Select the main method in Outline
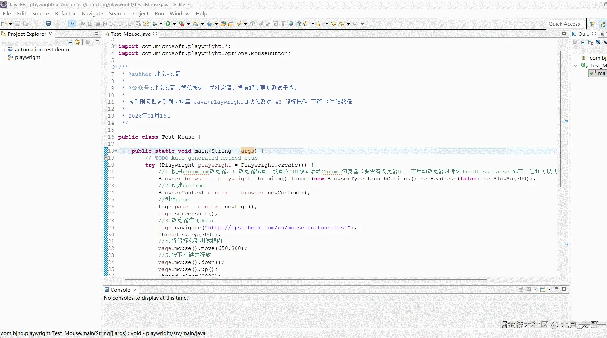This screenshot has width=607, height=338. [x=600, y=73]
